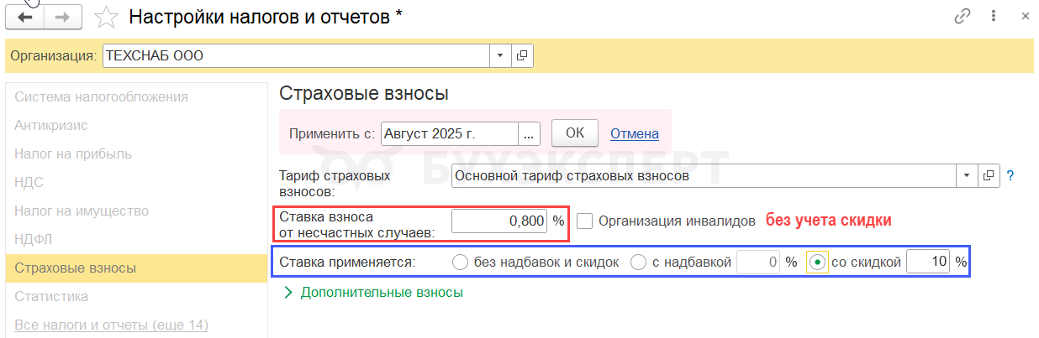
Task: Select с надбавкой radio option
Action: [x=638, y=263]
